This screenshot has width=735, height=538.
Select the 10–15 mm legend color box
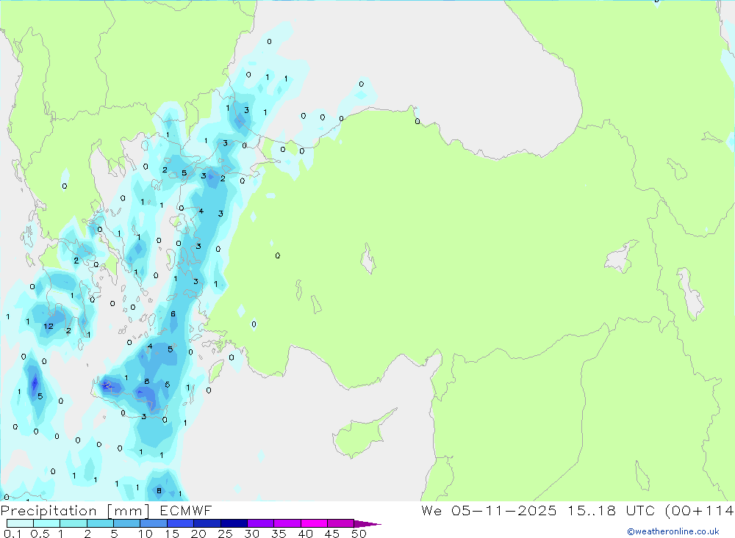[154, 523]
